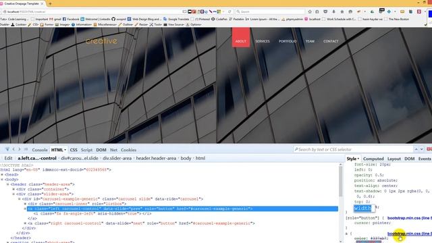Select the HTML panel tab

pyautogui.click(x=59, y=150)
